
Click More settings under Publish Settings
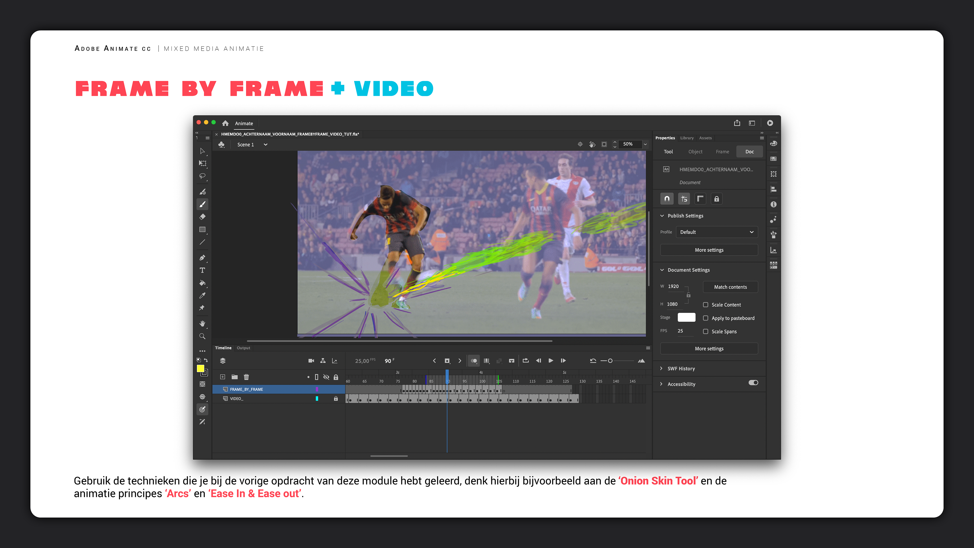tap(709, 250)
